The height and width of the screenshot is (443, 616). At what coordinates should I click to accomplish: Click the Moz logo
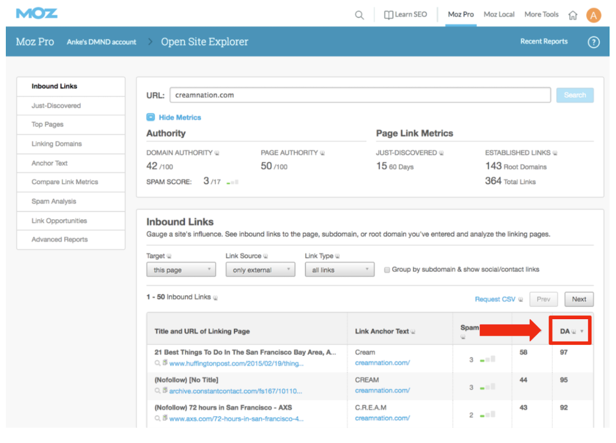tap(37, 13)
